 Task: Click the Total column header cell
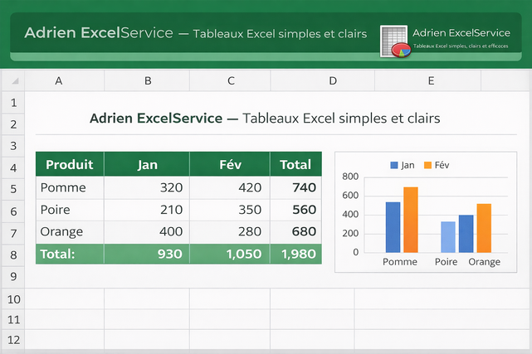coord(295,164)
